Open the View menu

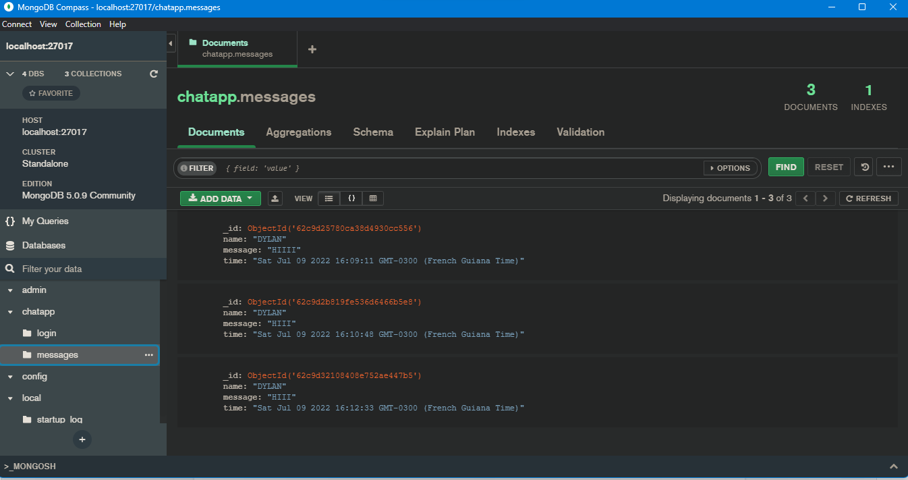click(49, 24)
